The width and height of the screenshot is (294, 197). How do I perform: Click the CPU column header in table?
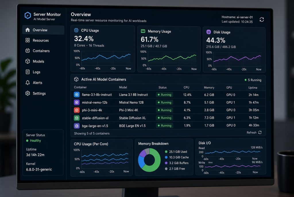[186, 87]
